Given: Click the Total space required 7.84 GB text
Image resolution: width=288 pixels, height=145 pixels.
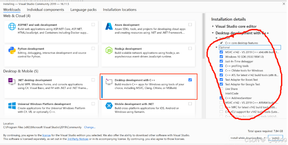Looking at the screenshot, I should click(265, 131).
